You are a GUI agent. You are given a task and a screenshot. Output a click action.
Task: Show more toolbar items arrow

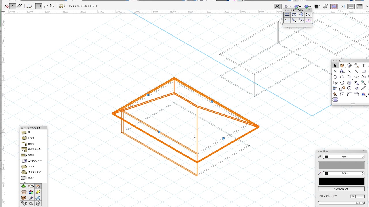click(x=367, y=6)
